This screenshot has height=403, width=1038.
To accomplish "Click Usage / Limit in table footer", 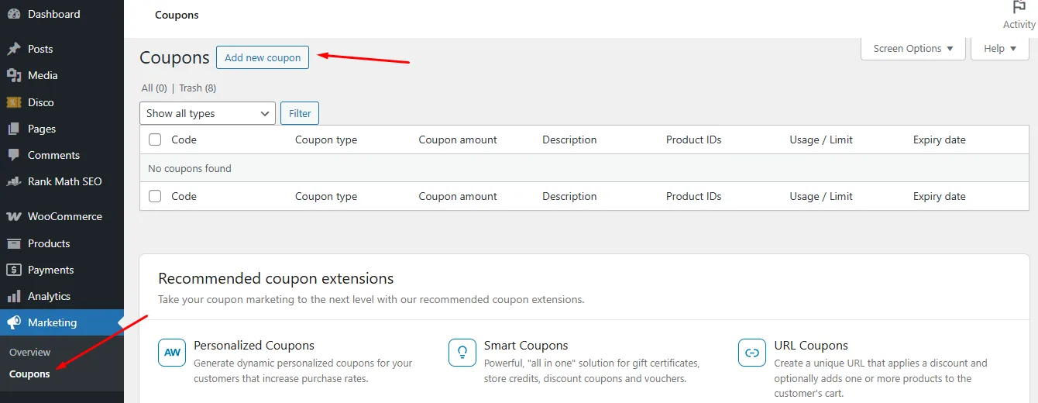I will (821, 196).
